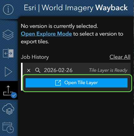Image resolution: width=134 pixels, height=136 pixels.
Task: Zoom to 2026-02-26 job with magnifier icon
Action: click(x=38, y=70)
